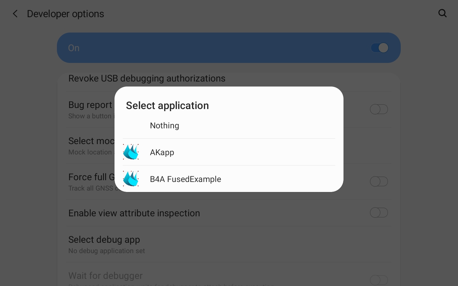Tap the Developer options title text
458x286 pixels.
(x=65, y=14)
